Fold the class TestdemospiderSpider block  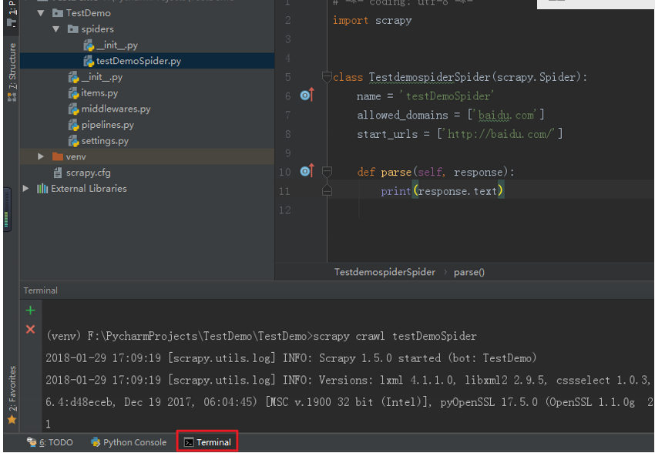coord(327,77)
